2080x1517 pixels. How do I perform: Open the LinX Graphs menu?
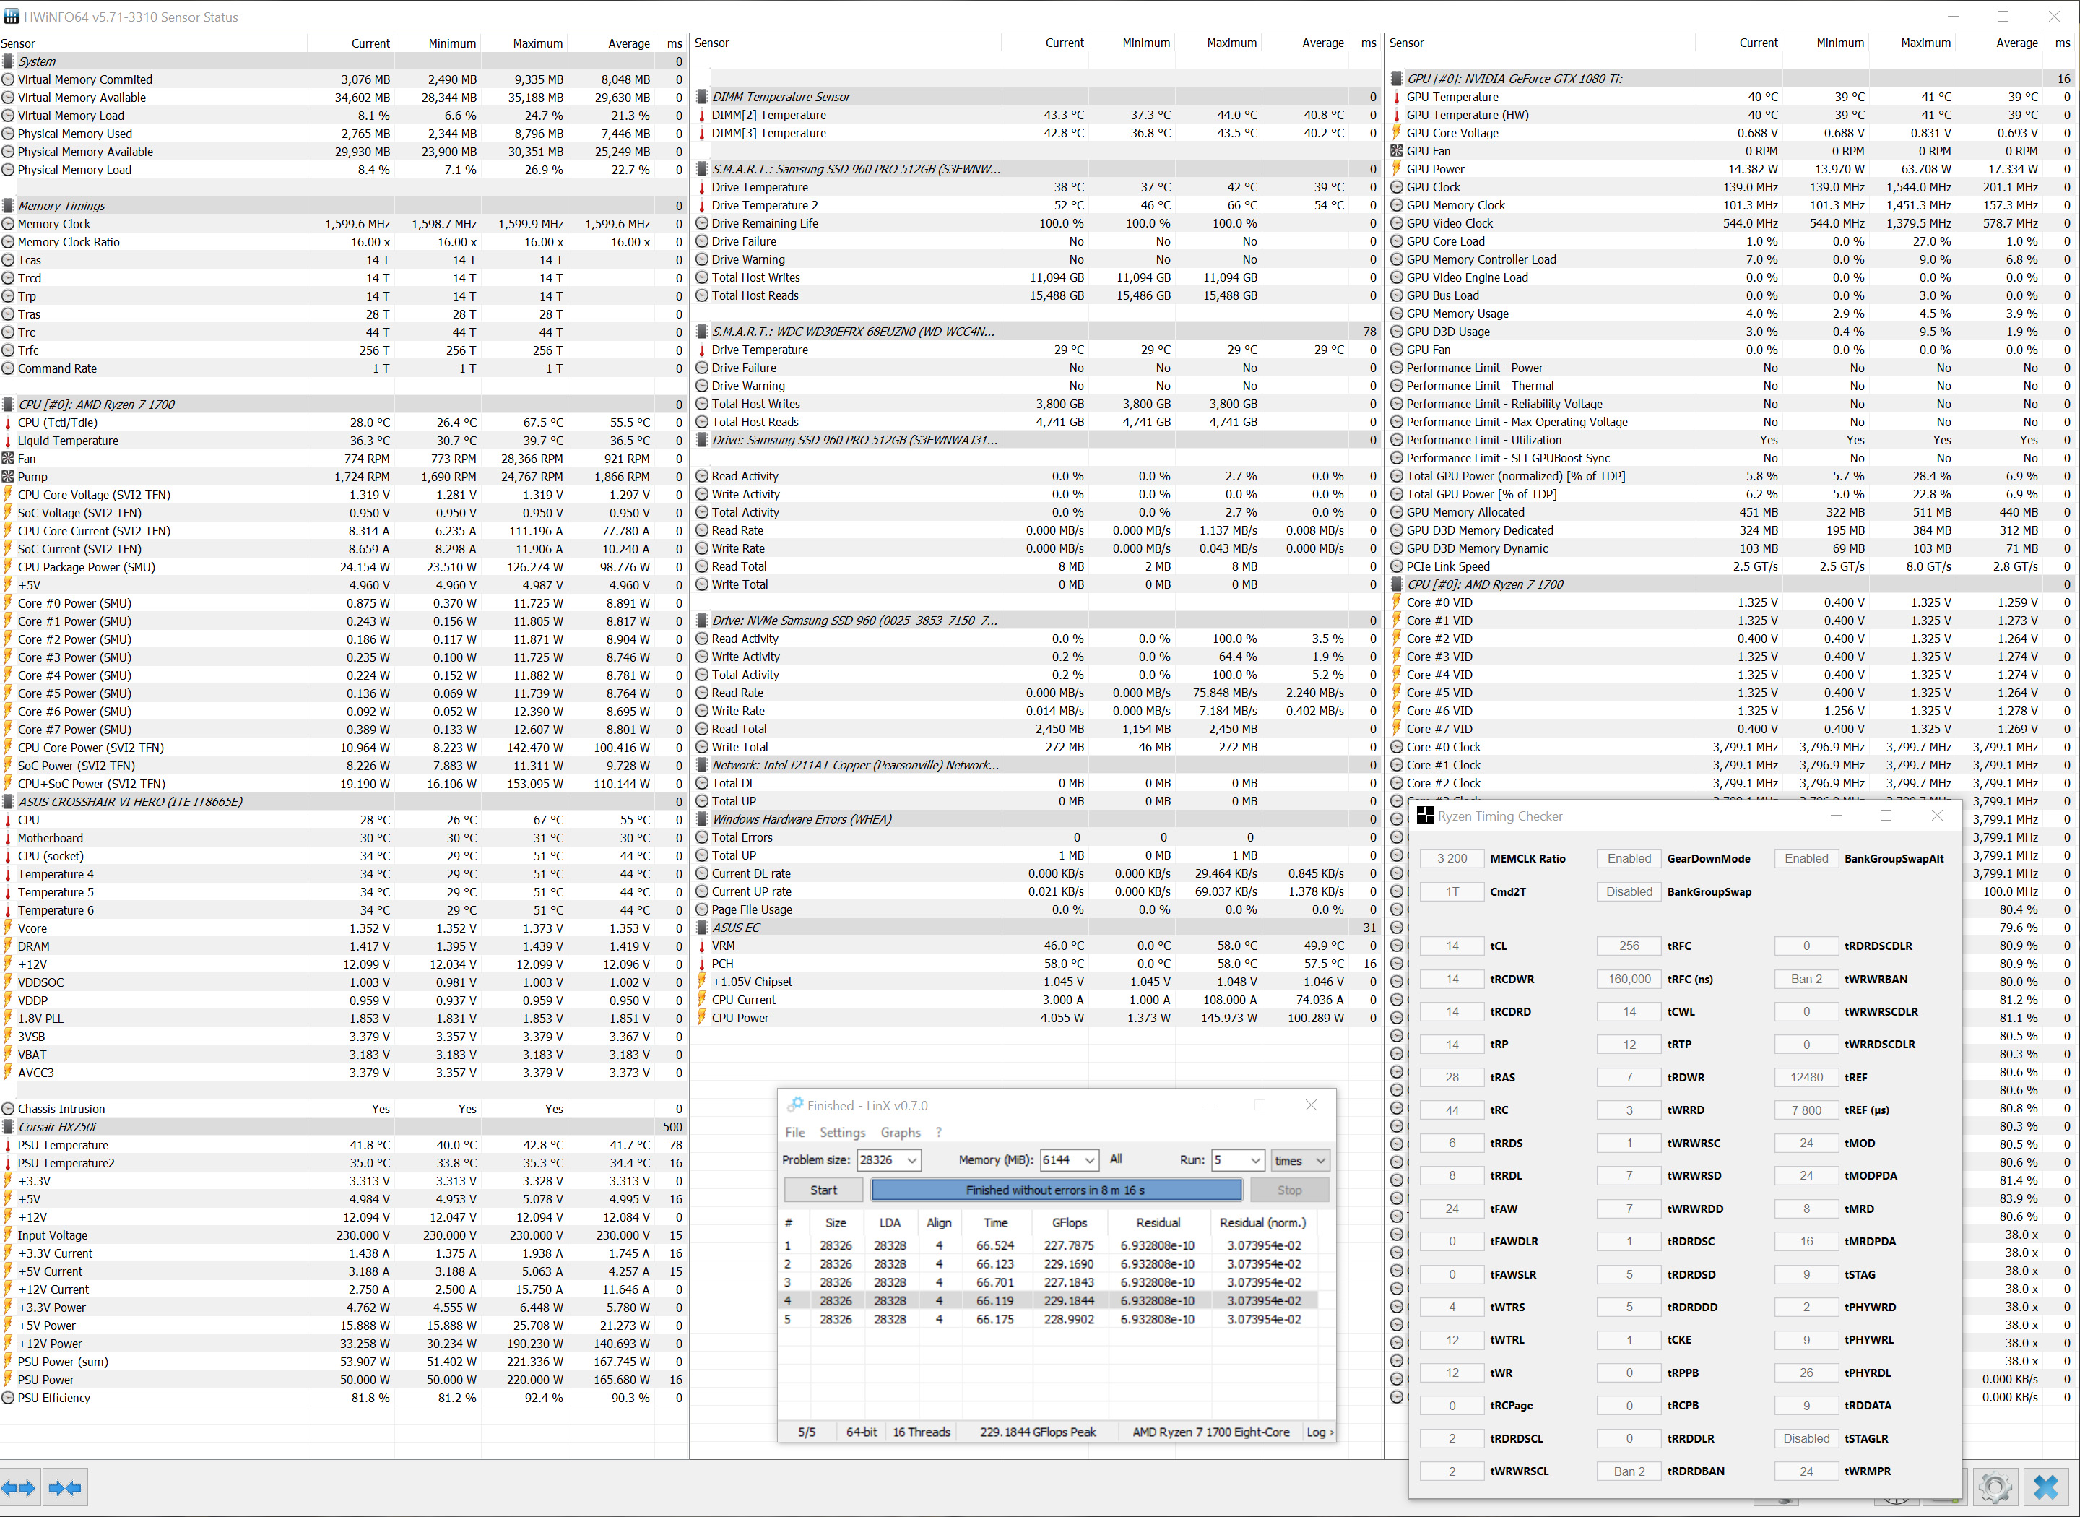click(x=900, y=1132)
